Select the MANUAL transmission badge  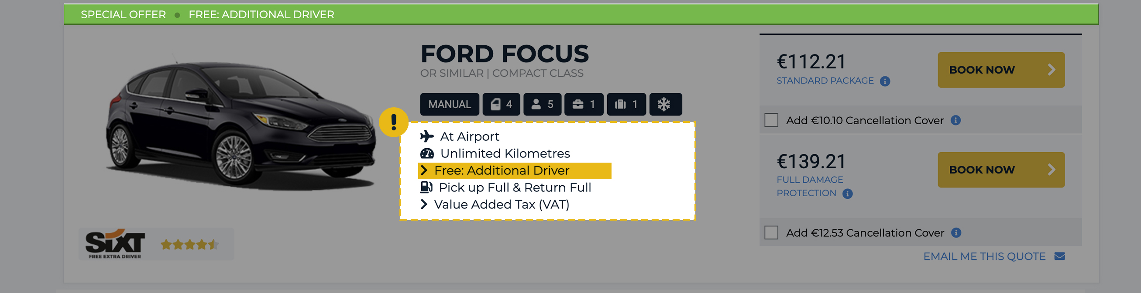tap(449, 104)
